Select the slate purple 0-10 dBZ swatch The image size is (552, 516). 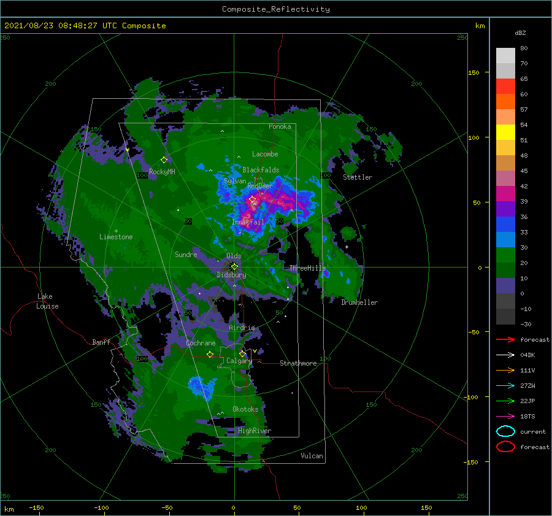click(505, 286)
